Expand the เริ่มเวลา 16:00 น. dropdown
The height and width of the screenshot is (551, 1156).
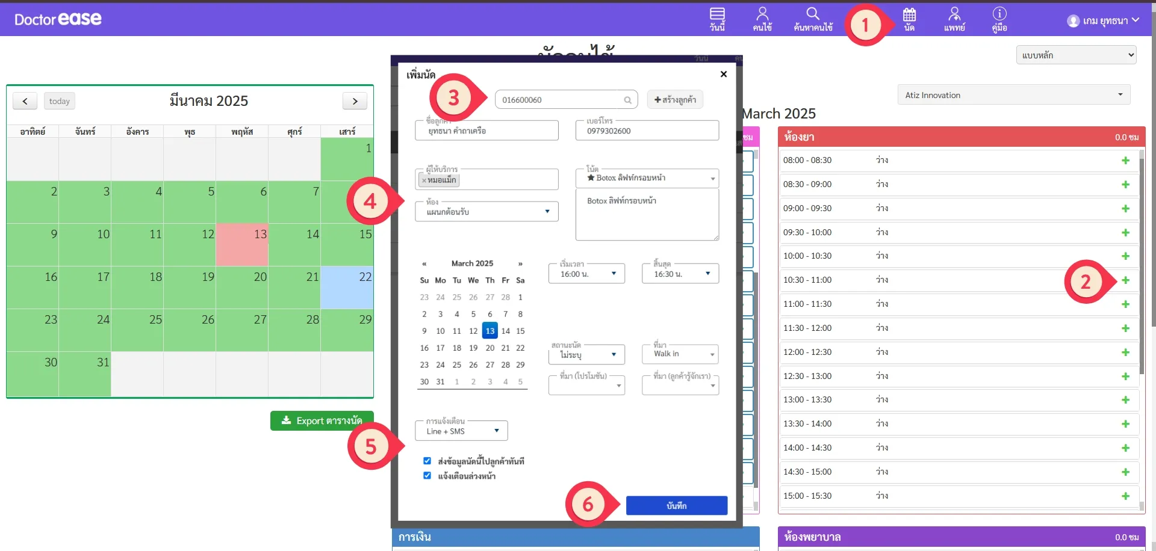coord(586,274)
